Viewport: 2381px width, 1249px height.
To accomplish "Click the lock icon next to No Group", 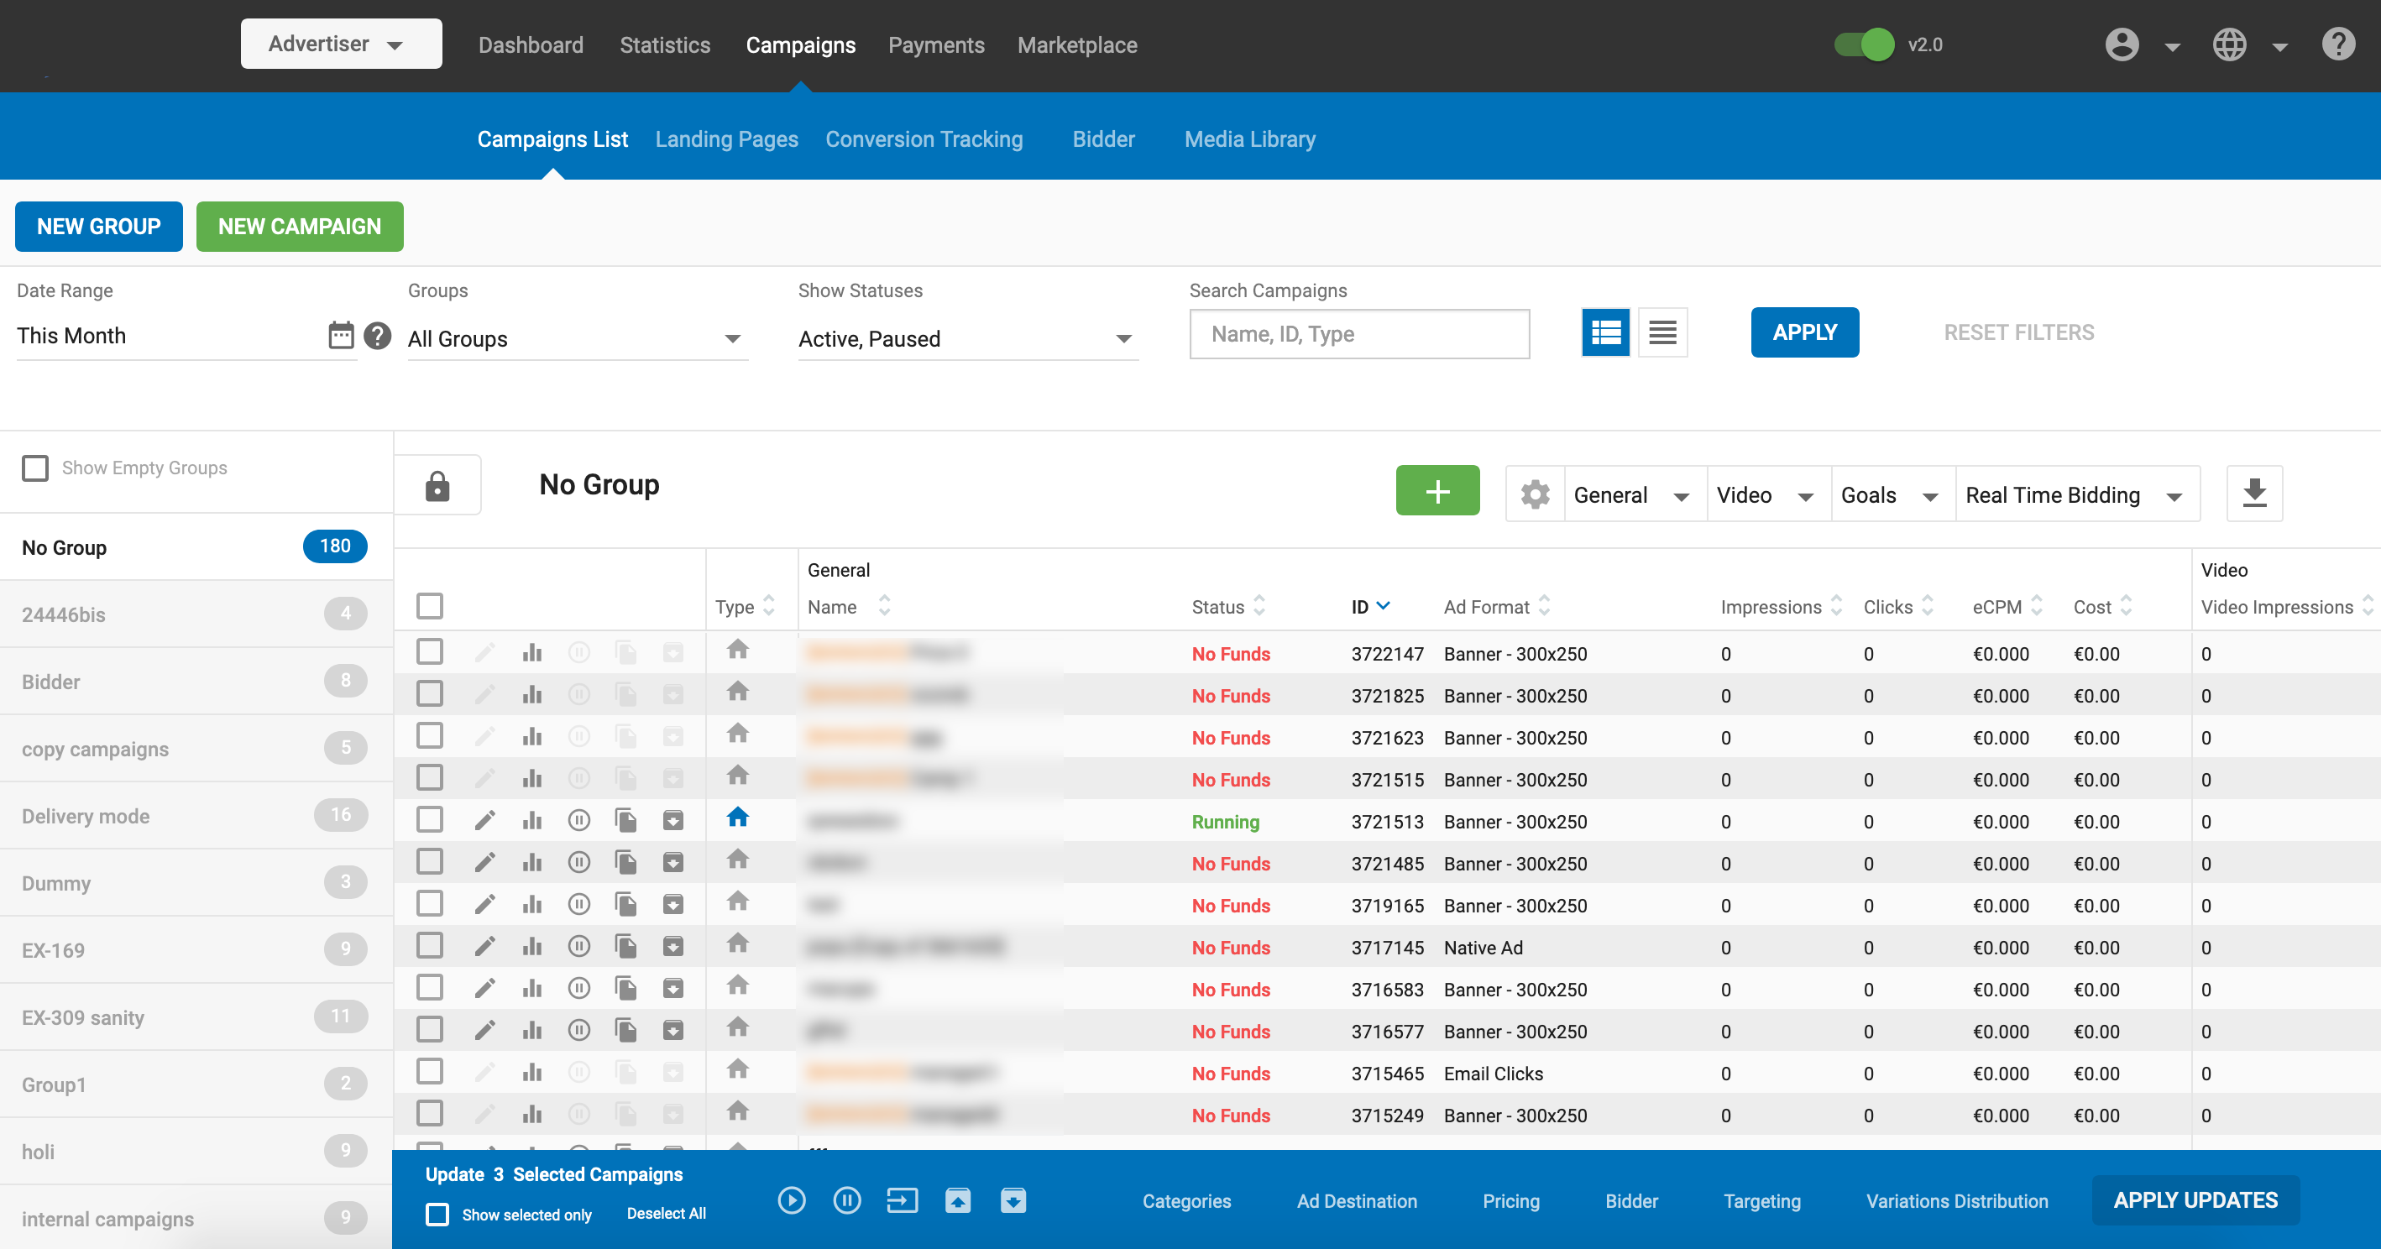I will pos(437,485).
